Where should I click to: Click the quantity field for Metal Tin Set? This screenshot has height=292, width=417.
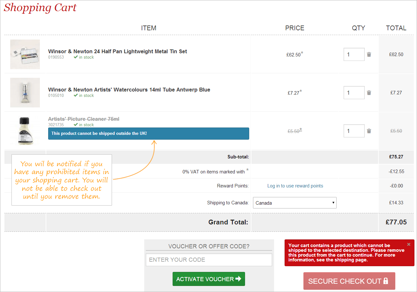click(x=354, y=55)
